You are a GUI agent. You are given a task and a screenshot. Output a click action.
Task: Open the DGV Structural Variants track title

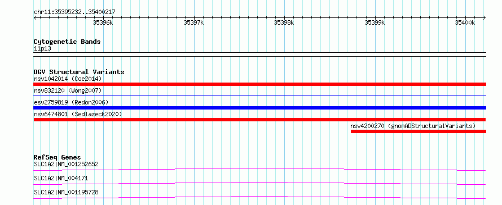point(79,72)
